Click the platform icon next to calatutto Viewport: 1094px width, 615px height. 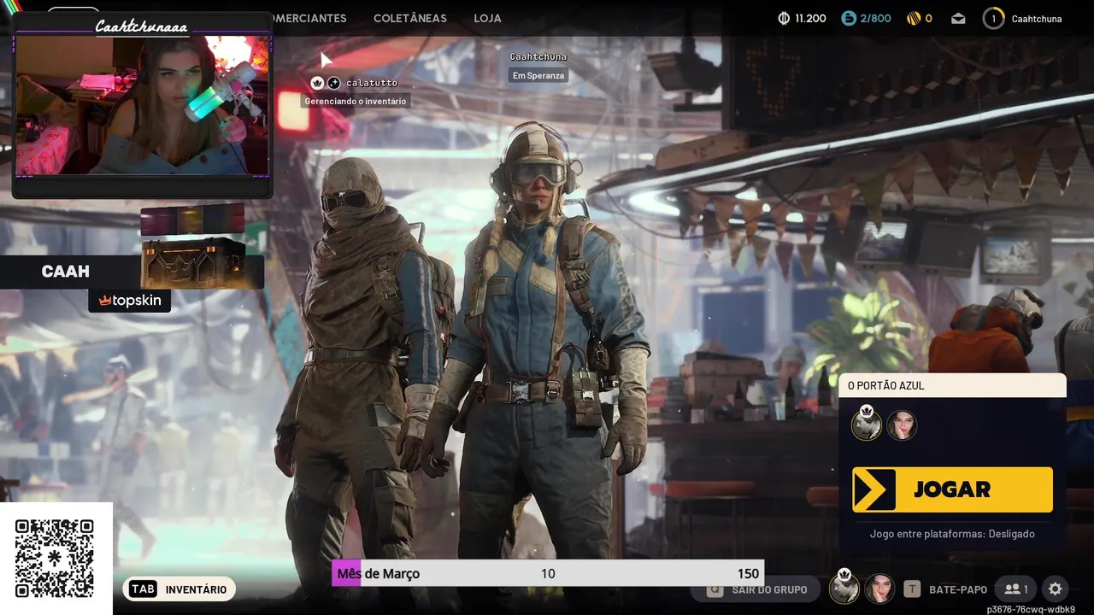coord(334,83)
